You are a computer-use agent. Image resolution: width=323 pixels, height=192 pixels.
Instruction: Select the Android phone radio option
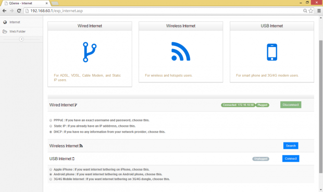[51, 174]
